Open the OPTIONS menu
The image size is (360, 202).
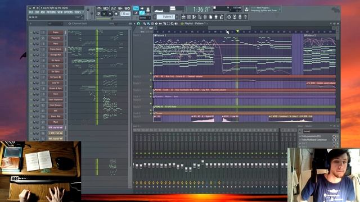69,12
